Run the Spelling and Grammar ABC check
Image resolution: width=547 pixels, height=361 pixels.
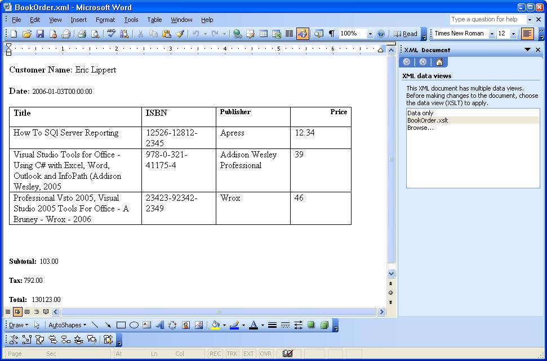(112, 34)
